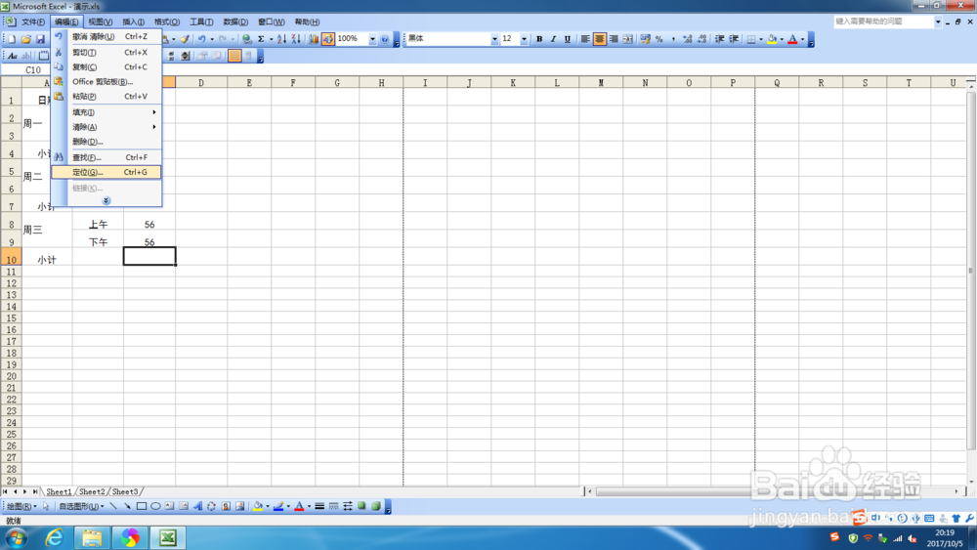
Task: Open a file using the Open folder icon
Action: point(26,39)
